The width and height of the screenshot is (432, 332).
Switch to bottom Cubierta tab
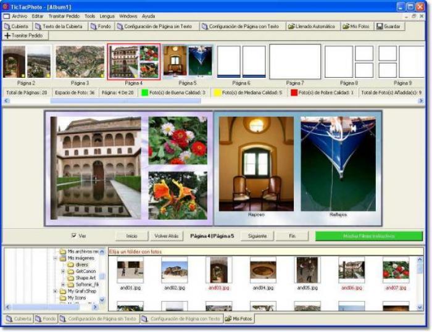click(19, 319)
